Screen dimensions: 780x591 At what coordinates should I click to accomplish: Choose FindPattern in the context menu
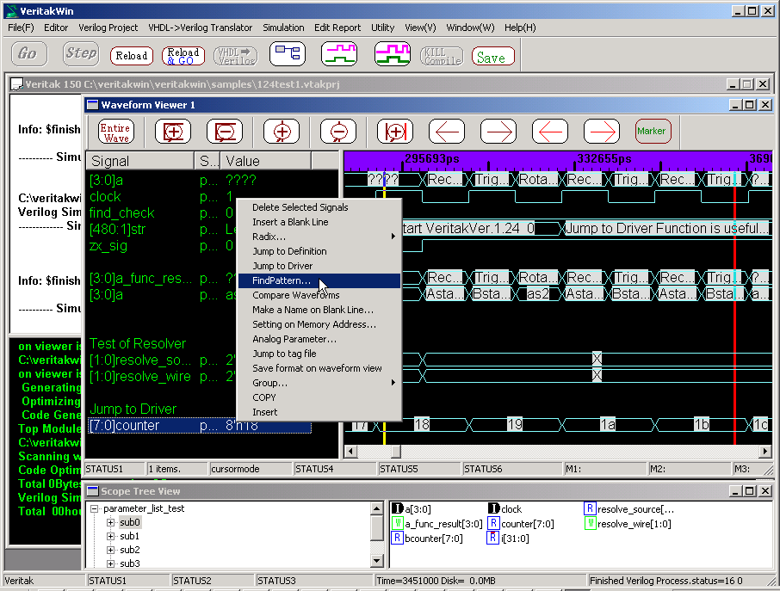point(319,280)
